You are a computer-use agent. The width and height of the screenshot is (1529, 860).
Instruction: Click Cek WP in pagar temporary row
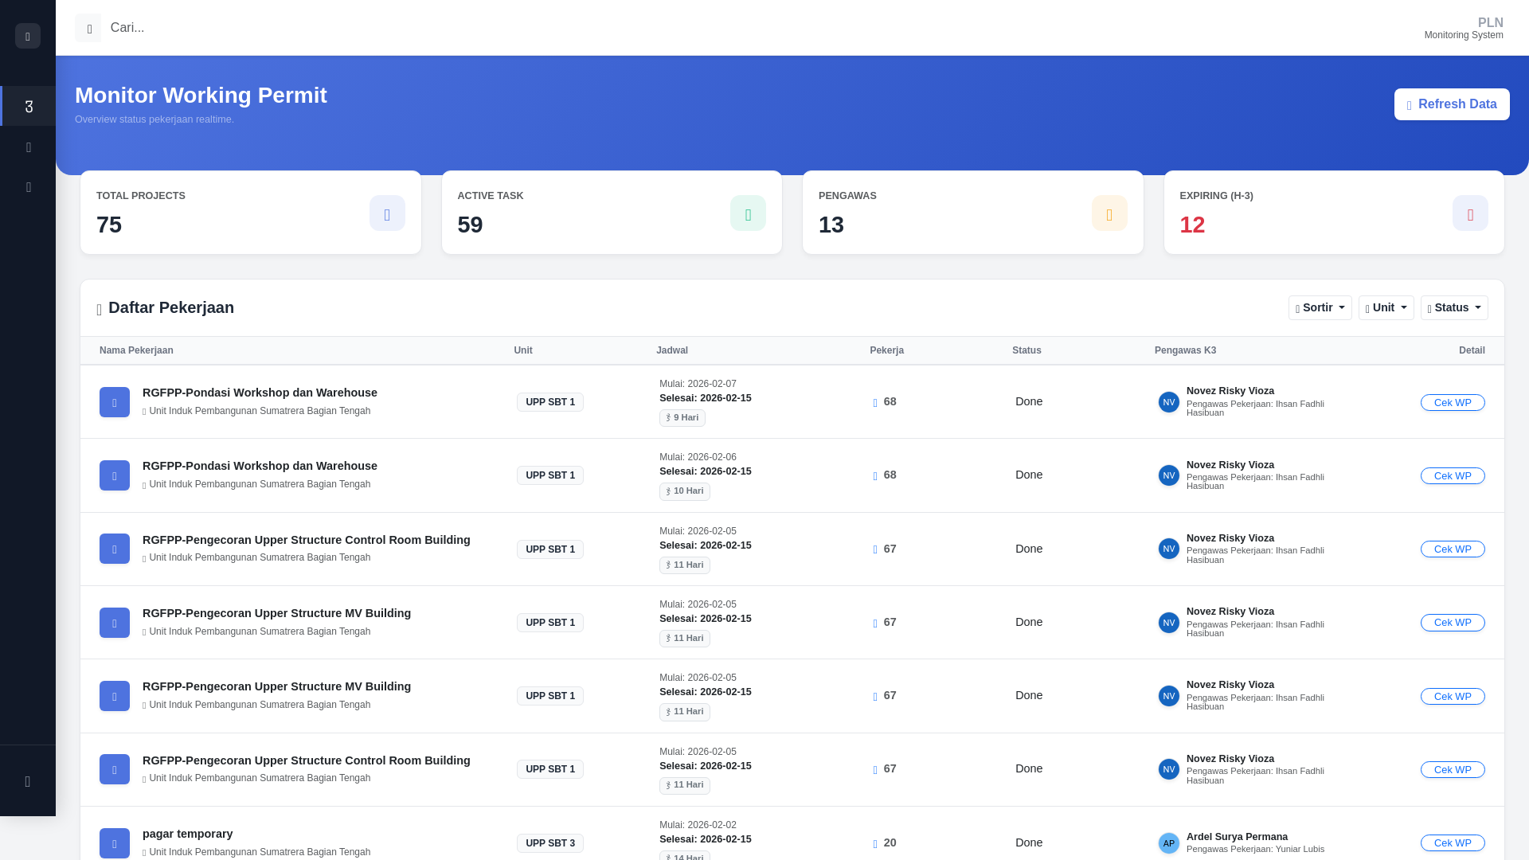(1453, 843)
